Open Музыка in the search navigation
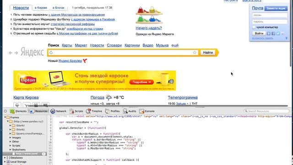This screenshot has width=293, height=165. [x=162, y=45]
